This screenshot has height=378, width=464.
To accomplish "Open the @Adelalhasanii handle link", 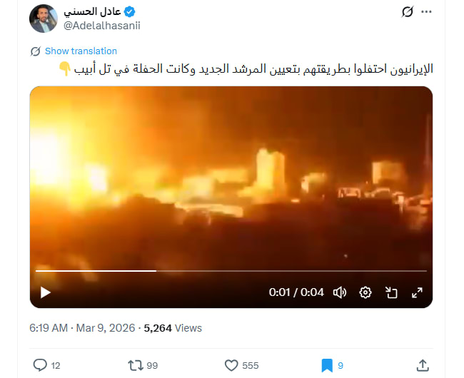I will click(x=102, y=26).
